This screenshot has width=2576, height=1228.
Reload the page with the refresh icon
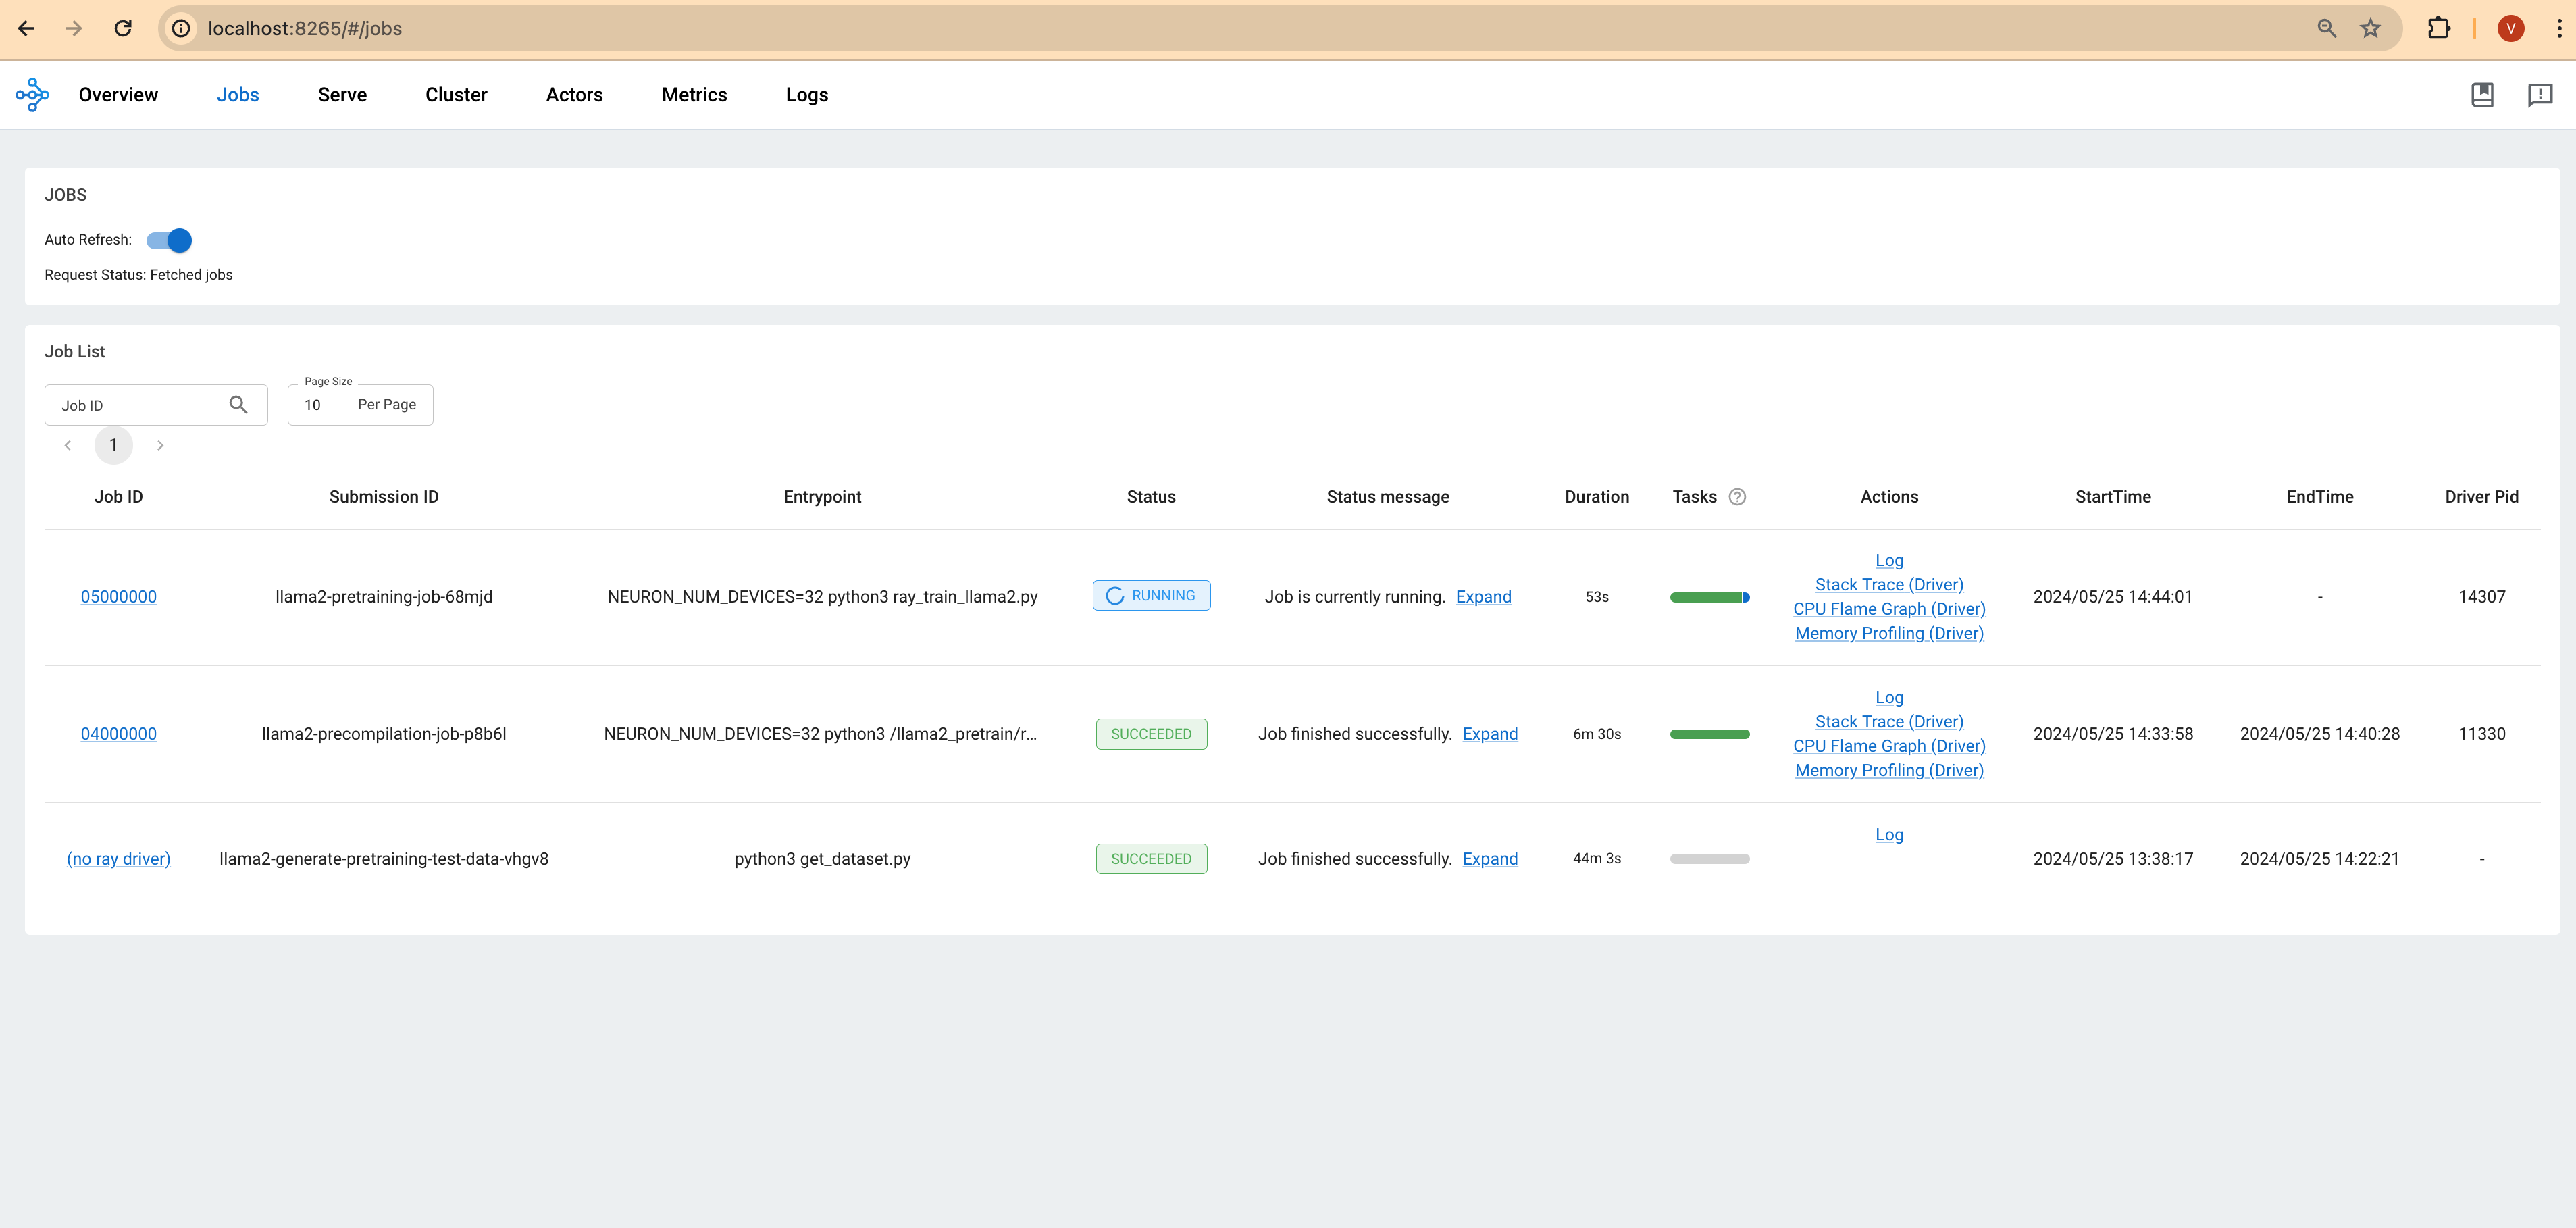123,28
